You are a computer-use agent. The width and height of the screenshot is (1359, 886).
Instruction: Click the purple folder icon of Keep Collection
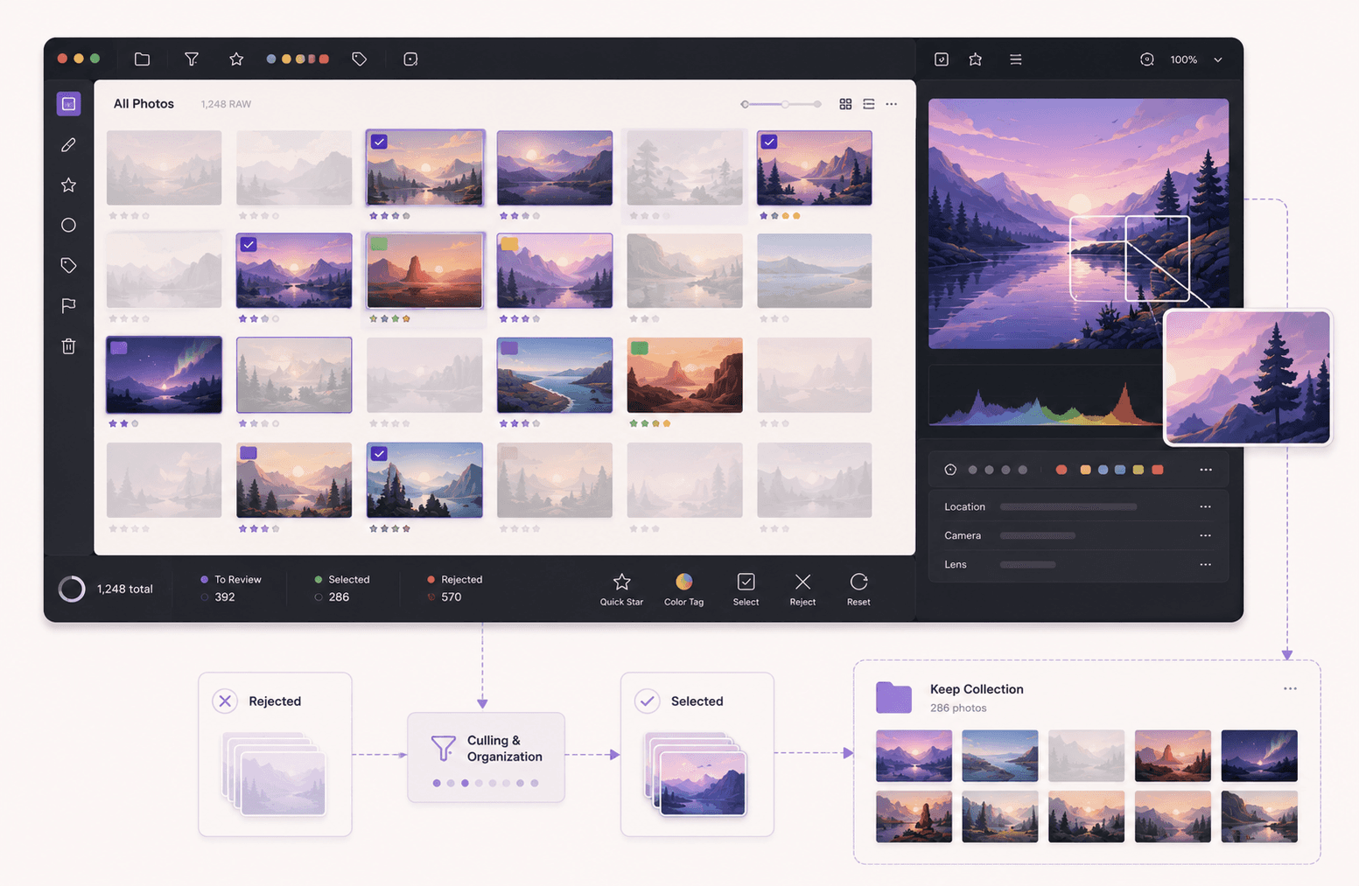pos(893,697)
